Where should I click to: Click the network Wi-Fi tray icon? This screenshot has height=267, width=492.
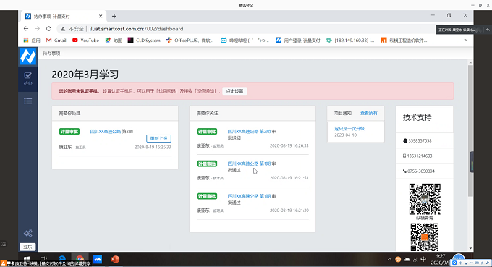point(415,260)
